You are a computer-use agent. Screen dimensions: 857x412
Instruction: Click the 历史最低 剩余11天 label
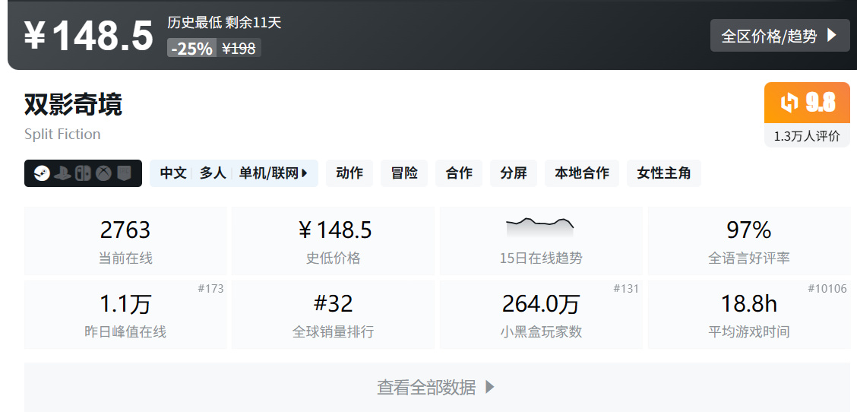pos(225,23)
